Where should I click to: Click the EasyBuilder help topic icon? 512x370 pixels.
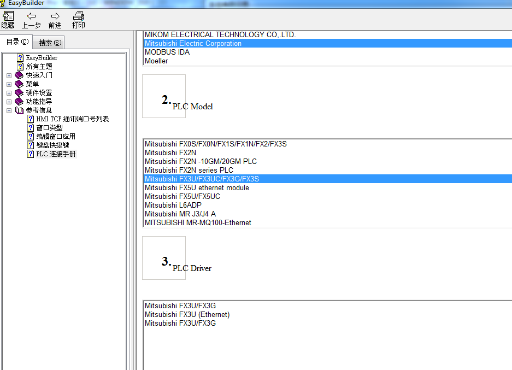(x=20, y=58)
